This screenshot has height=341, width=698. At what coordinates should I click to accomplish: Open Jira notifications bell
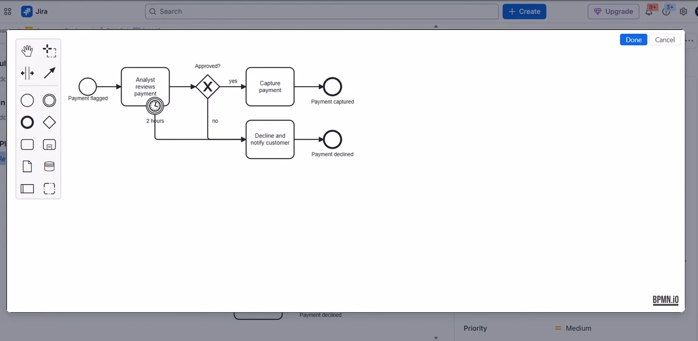tap(649, 11)
